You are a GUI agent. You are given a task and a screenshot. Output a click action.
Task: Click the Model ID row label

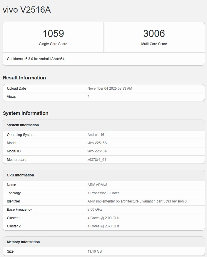point(14,151)
